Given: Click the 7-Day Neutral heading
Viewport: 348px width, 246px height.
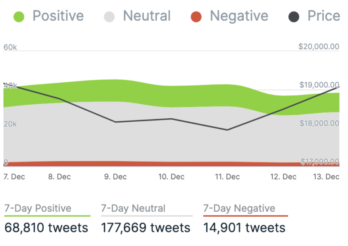Looking at the screenshot, I should pos(133,208).
